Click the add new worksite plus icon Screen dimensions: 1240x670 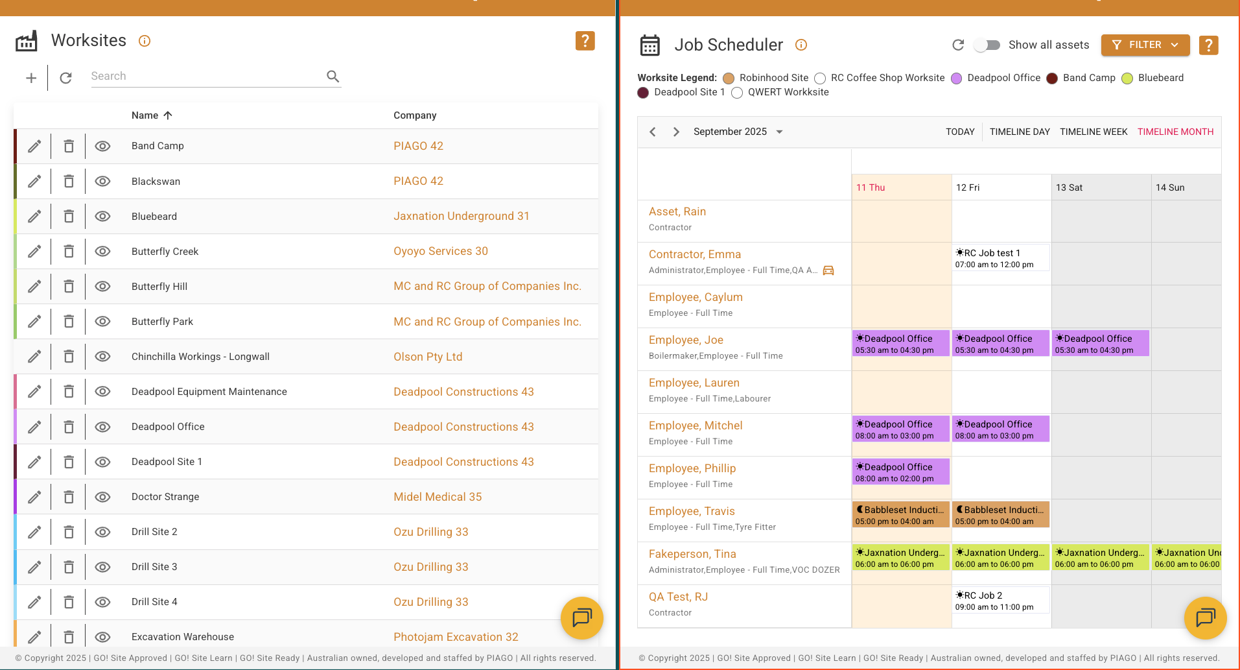pos(30,78)
